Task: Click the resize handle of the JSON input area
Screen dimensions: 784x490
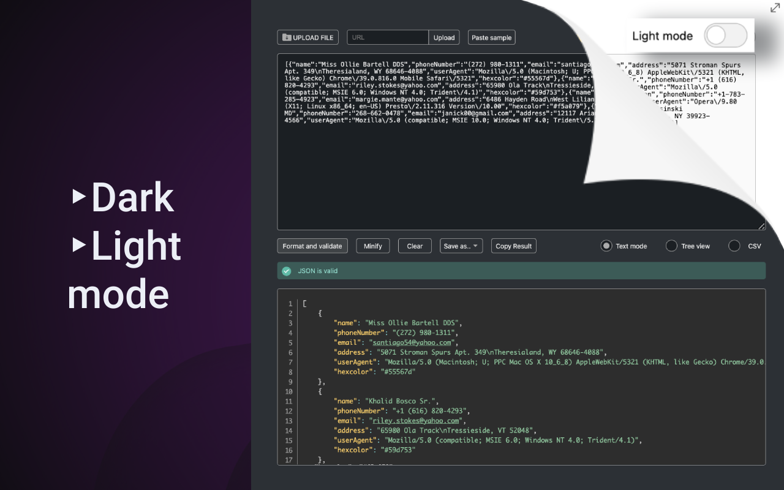Action: point(761,226)
